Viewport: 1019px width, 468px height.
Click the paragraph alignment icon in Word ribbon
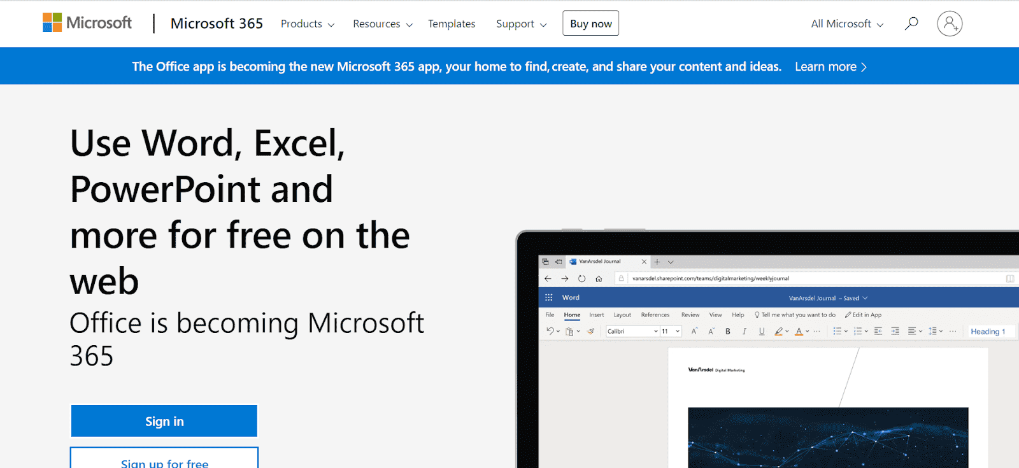coord(912,331)
